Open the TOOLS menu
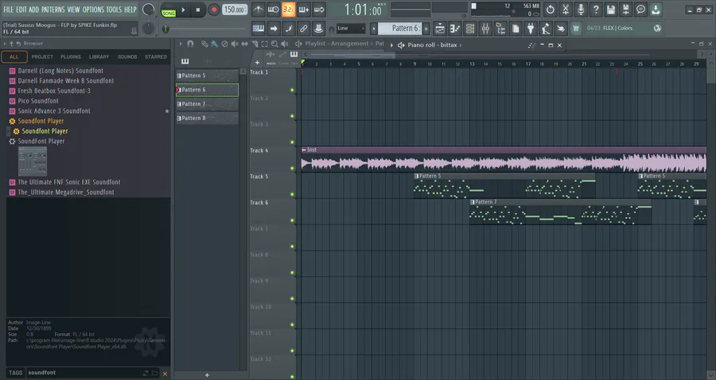Image resolution: width=716 pixels, height=380 pixels. pyautogui.click(x=114, y=10)
